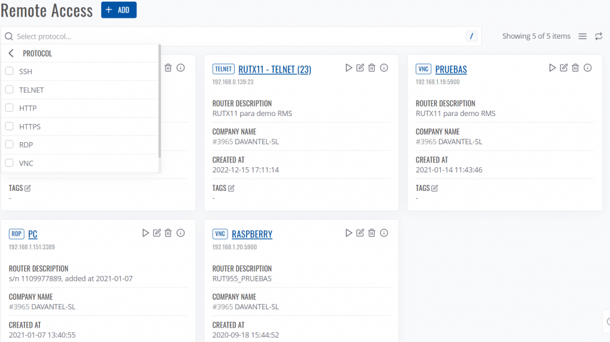This screenshot has width=610, height=342.
Task: Click info icon on partially hidden first card
Action: tap(180, 68)
